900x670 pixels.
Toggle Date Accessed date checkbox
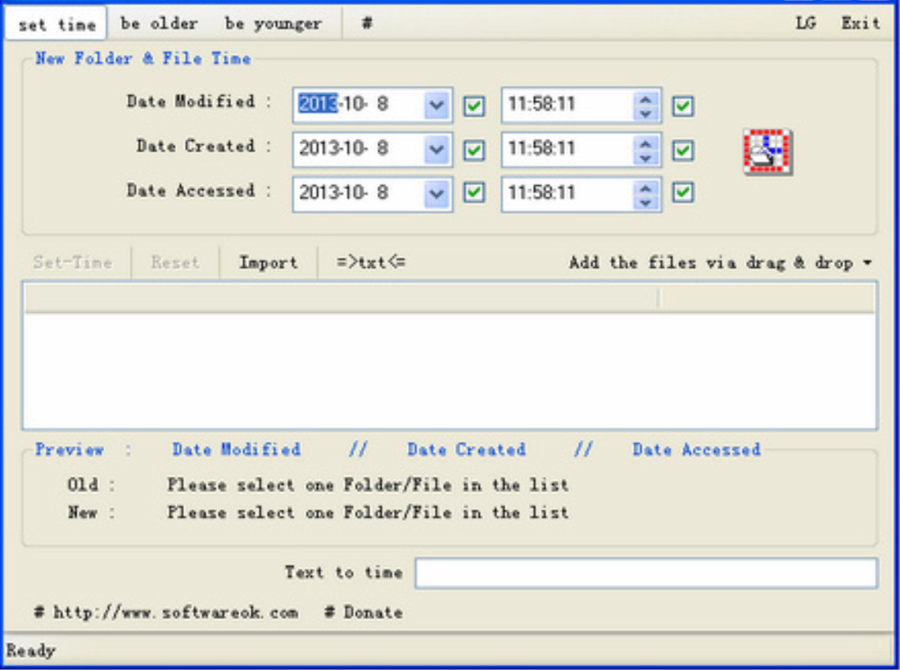click(x=473, y=192)
